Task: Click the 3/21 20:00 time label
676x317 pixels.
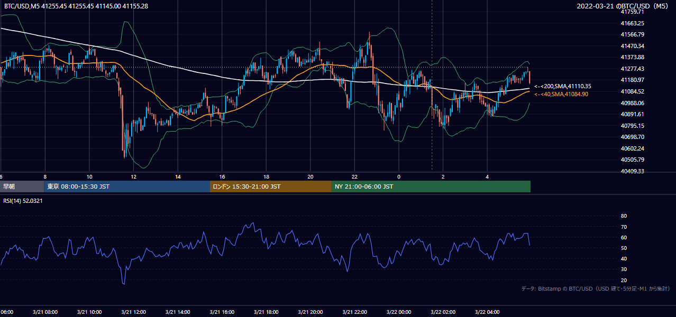Action: (x=310, y=312)
